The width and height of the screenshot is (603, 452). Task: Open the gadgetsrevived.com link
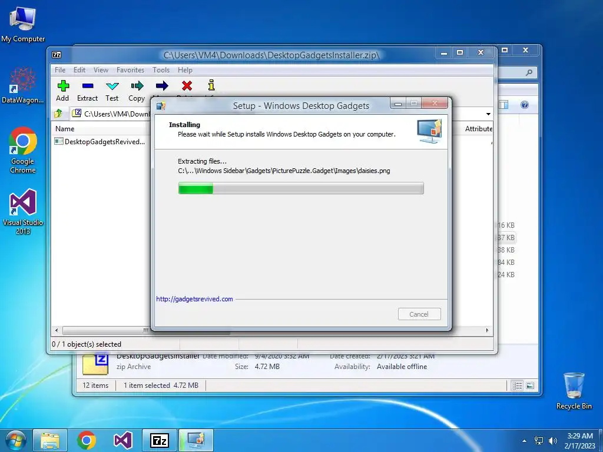(194, 299)
